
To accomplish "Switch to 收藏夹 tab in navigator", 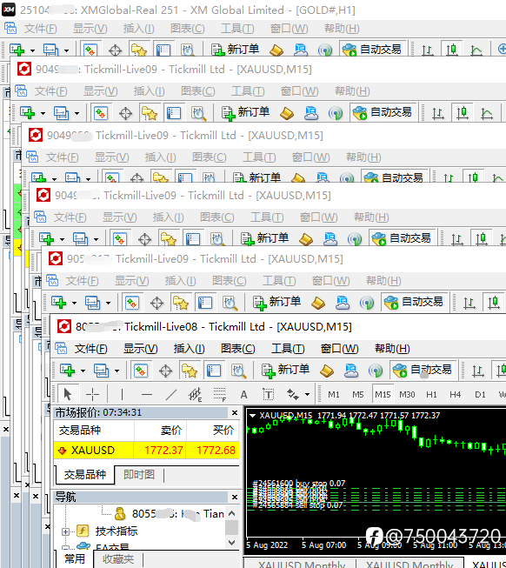I will point(118,559).
